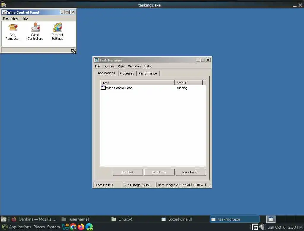Image resolution: width=304 pixels, height=231 pixels.
Task: Open File menu in Wine Control Panel
Action: 5,18
